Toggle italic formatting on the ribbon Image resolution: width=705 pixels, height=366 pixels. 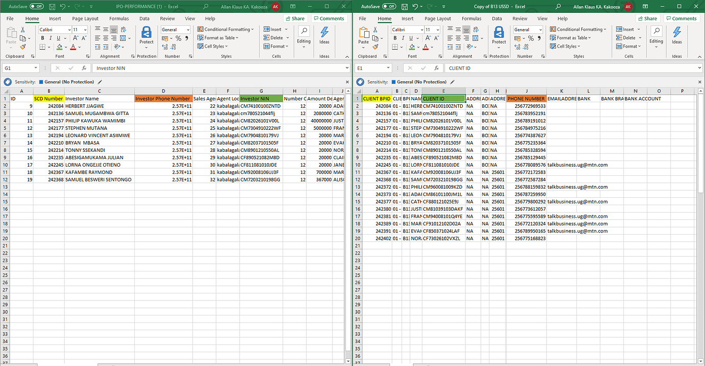click(50, 38)
